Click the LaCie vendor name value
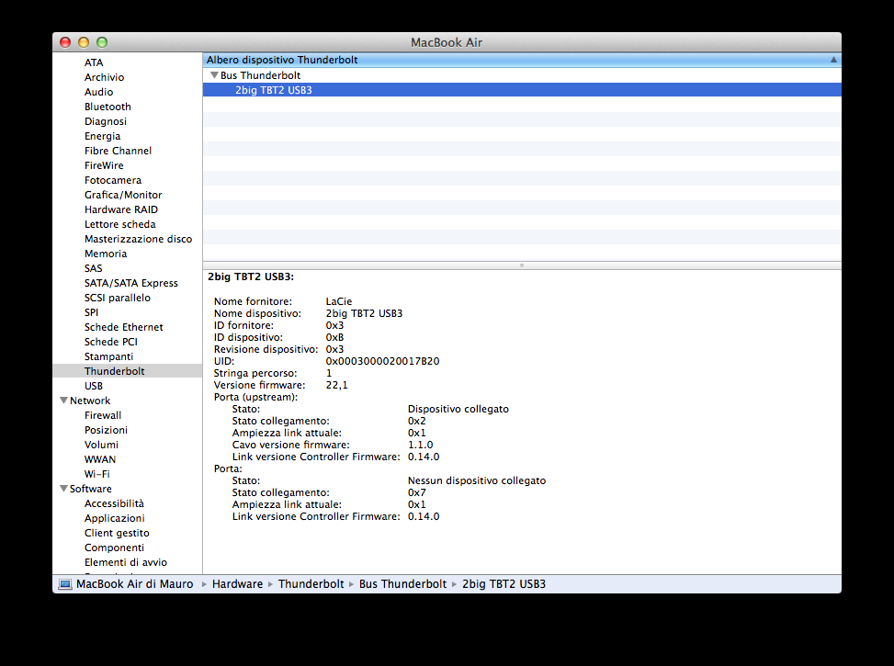This screenshot has width=894, height=666. pyautogui.click(x=339, y=301)
